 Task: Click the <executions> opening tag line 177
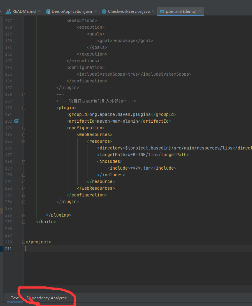[81, 21]
